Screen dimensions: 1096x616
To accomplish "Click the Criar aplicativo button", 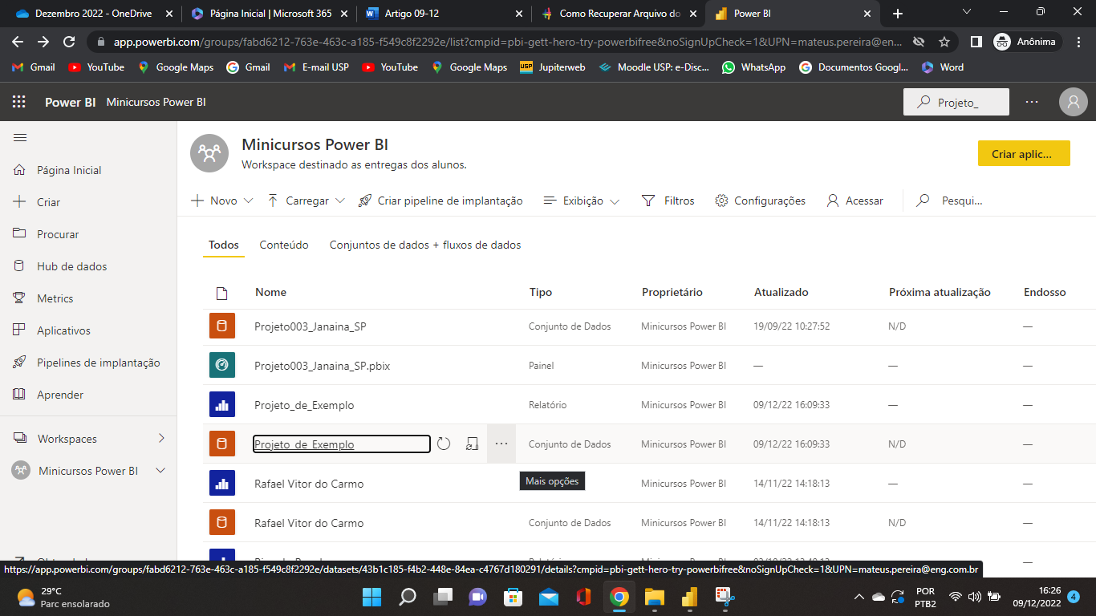I will coord(1024,153).
